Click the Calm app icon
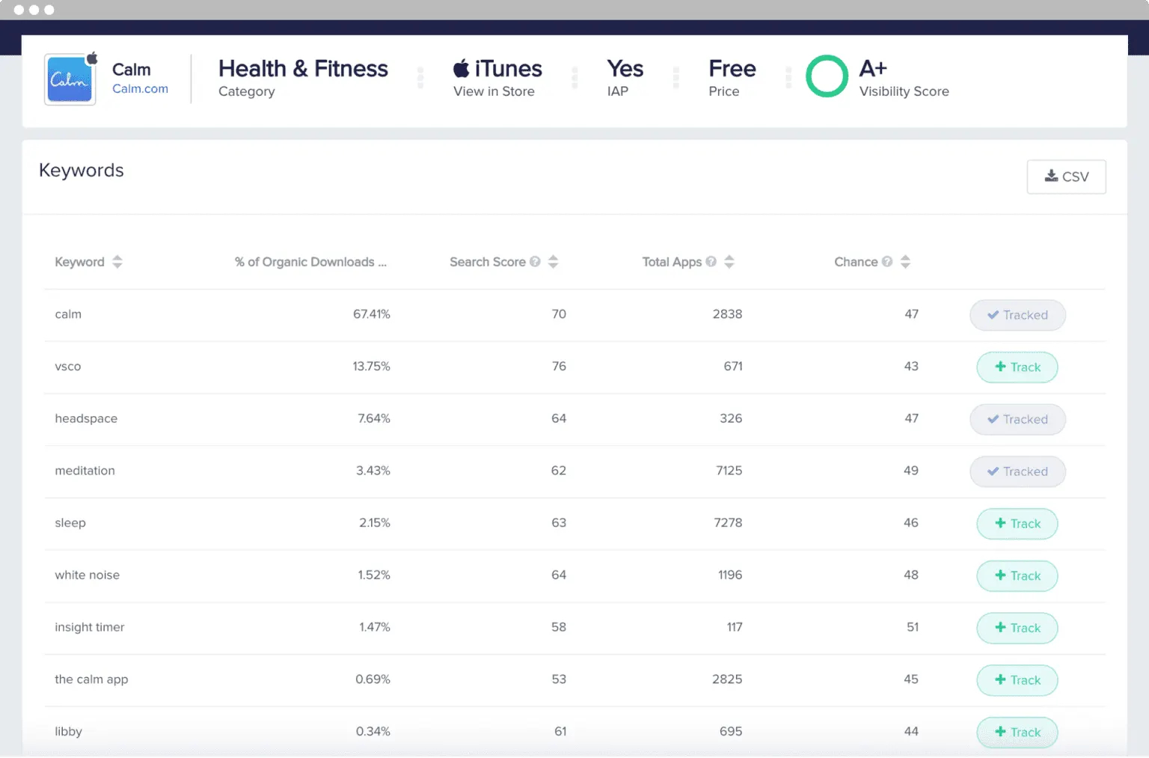Viewport: 1149px width, 758px height. coord(70,79)
